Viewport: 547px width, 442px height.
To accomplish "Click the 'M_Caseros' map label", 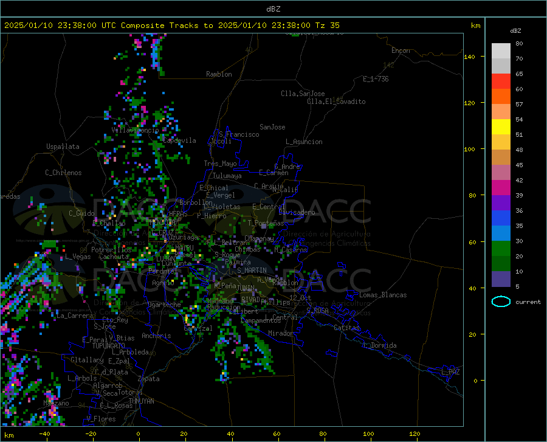I will (x=291, y=250).
